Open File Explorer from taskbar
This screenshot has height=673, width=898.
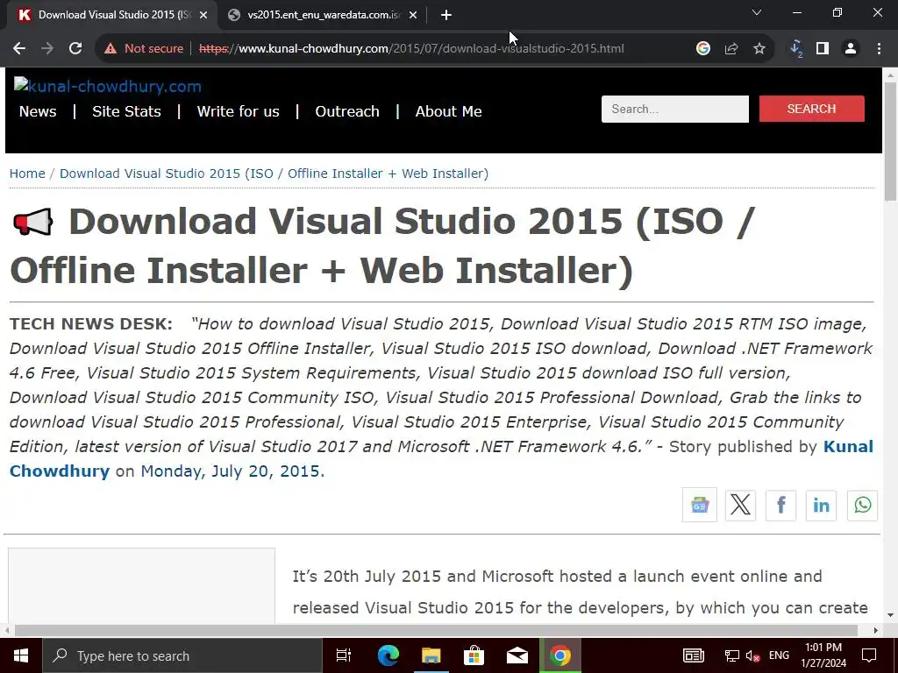pos(431,655)
